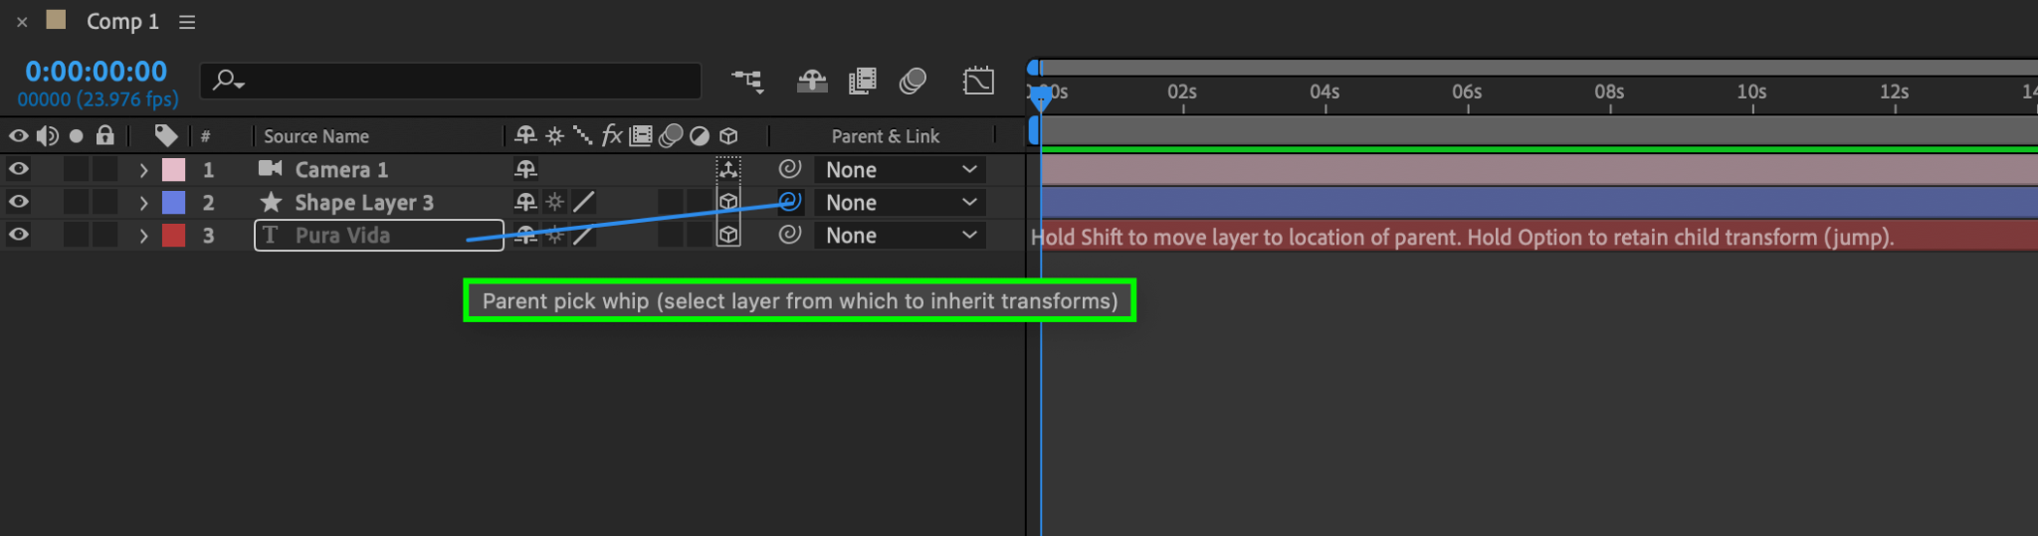Click the parent pick whip for Camera 1
This screenshot has height=536, width=2038.
[x=789, y=169]
